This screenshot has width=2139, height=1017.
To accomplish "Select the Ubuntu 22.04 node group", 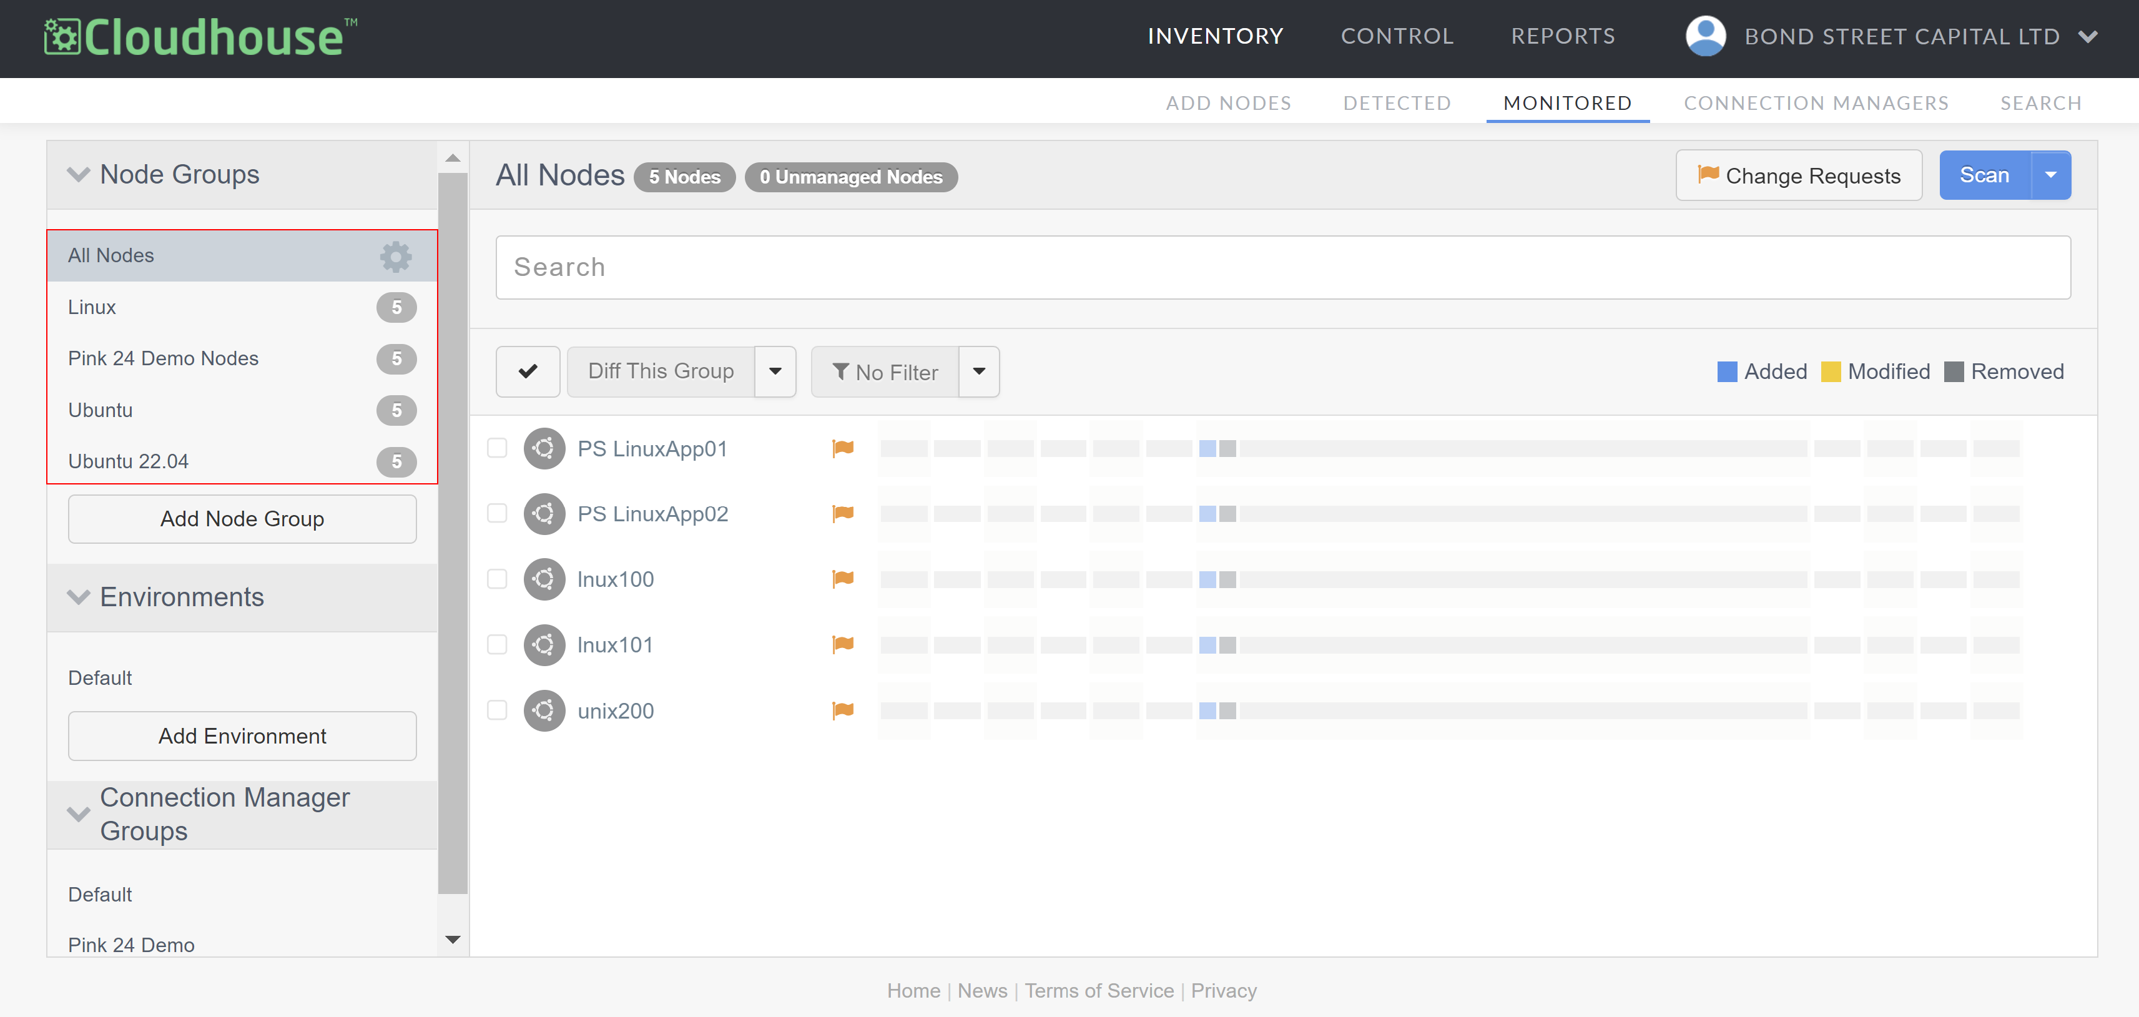I will coord(242,461).
